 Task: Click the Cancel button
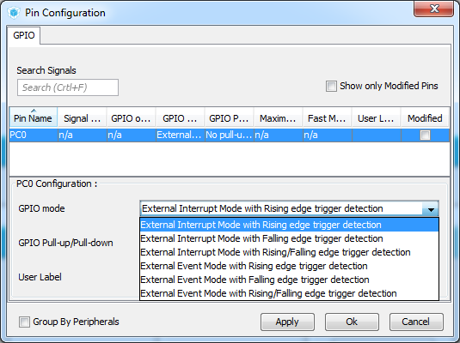tap(416, 322)
